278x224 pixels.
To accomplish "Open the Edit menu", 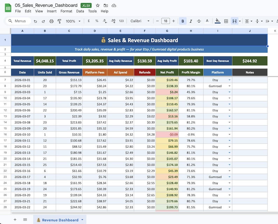I will pos(28,11).
